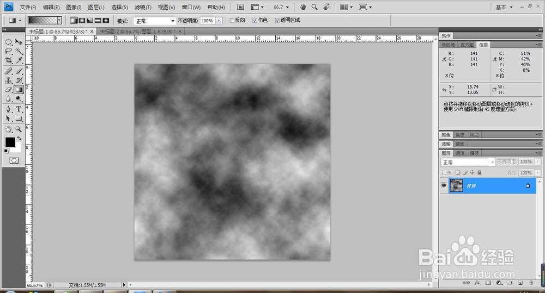The width and height of the screenshot is (545, 293).
Task: Select the Brush tool
Action: (19, 71)
